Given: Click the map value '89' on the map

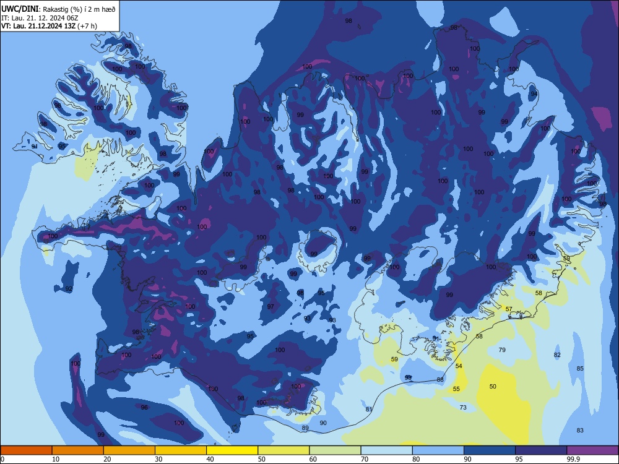Looking at the screenshot, I should click(x=305, y=427).
